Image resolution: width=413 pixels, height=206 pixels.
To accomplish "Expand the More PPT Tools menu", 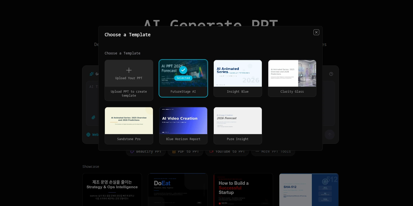I will pyautogui.click(x=273, y=152).
